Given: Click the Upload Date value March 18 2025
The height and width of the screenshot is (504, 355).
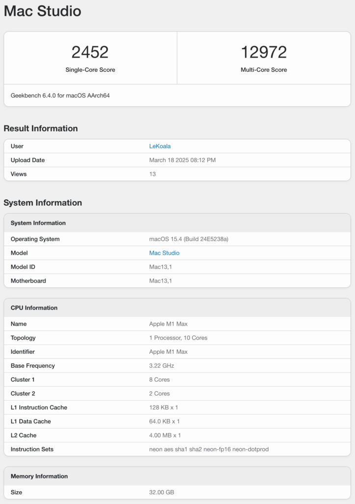Looking at the screenshot, I should pyautogui.click(x=182, y=160).
